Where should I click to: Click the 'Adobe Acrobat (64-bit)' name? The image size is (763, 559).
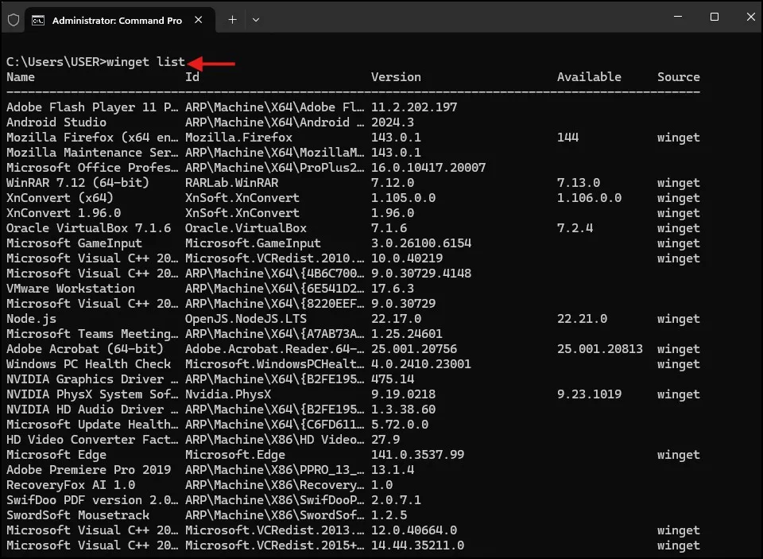[x=85, y=348]
